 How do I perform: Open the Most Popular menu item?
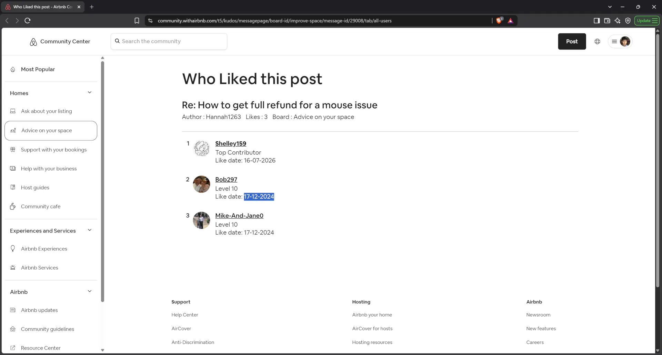click(x=51, y=69)
